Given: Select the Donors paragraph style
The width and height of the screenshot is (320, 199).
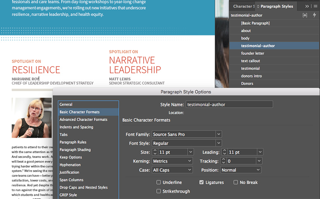Looking at the screenshot, I should pos(274,83).
